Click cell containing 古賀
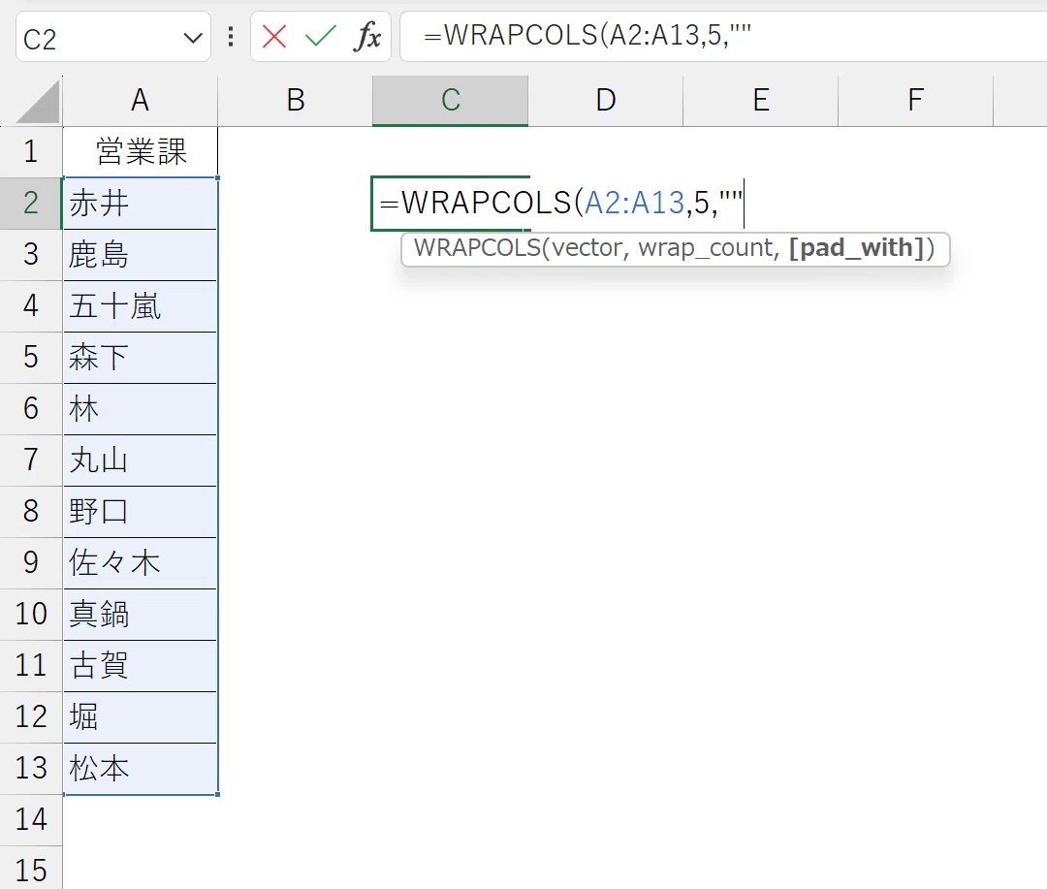This screenshot has width=1047, height=889. pyautogui.click(x=141, y=666)
